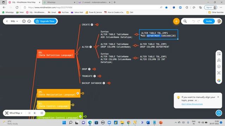Click the selected ADD DEPARTMENT VARCHAR(20) topic
Screen dimensions: 225x126
159,34
